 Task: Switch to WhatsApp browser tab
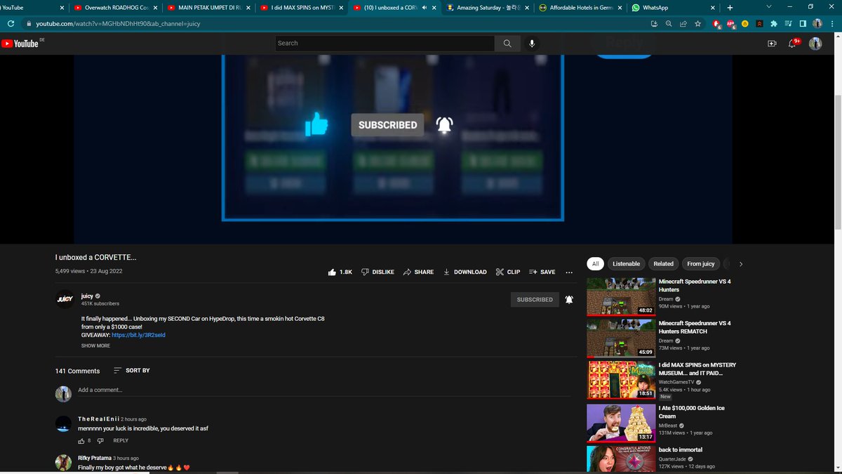click(x=671, y=8)
